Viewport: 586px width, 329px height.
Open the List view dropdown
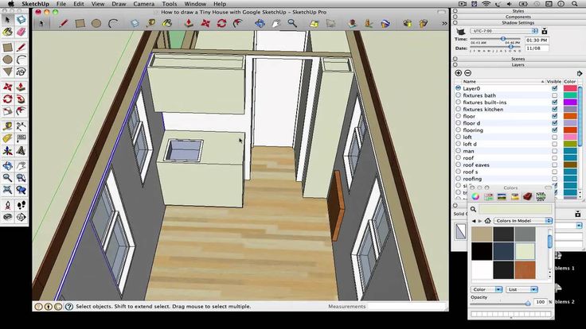[522, 289]
